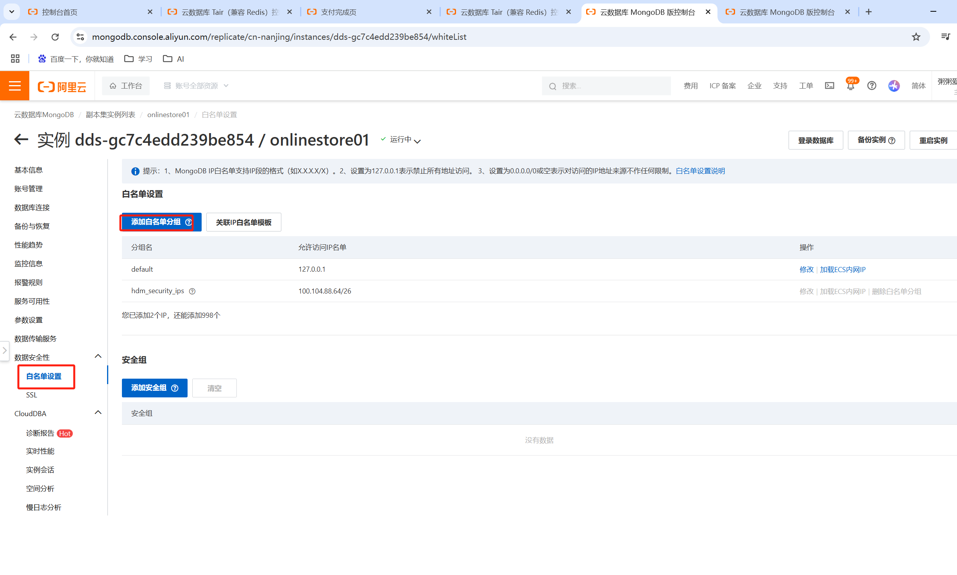This screenshot has width=957, height=575.
Task: Open 学习 bookmarks folder
Action: (x=138, y=59)
